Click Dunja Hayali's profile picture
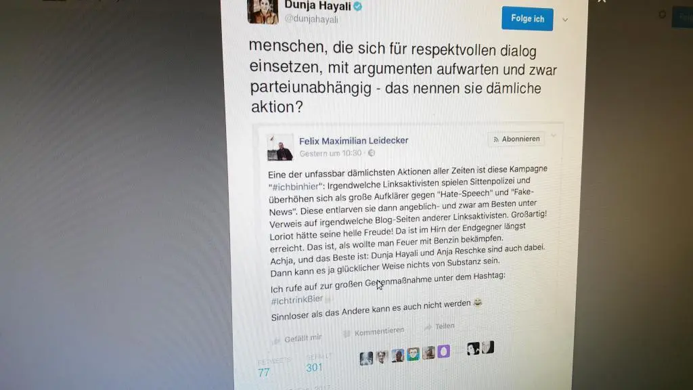The width and height of the screenshot is (693, 390). 263,11
